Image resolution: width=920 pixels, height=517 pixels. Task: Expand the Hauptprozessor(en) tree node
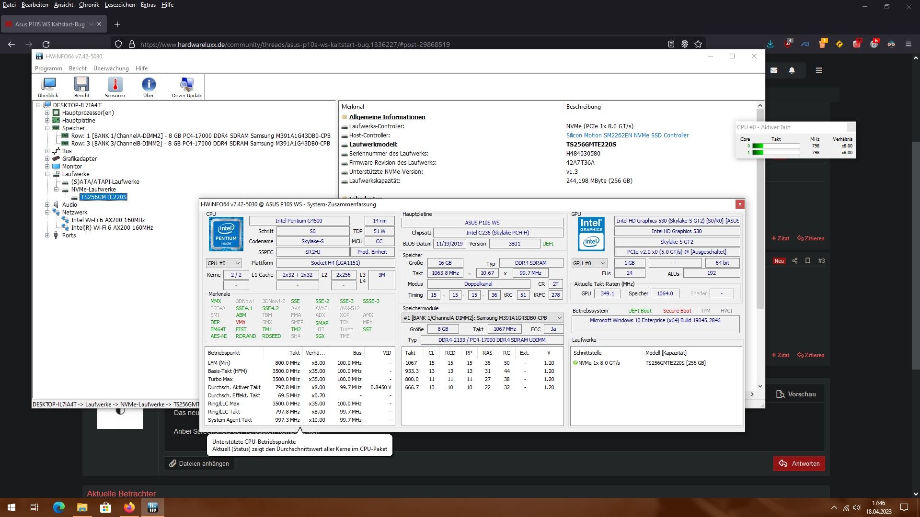pos(47,113)
